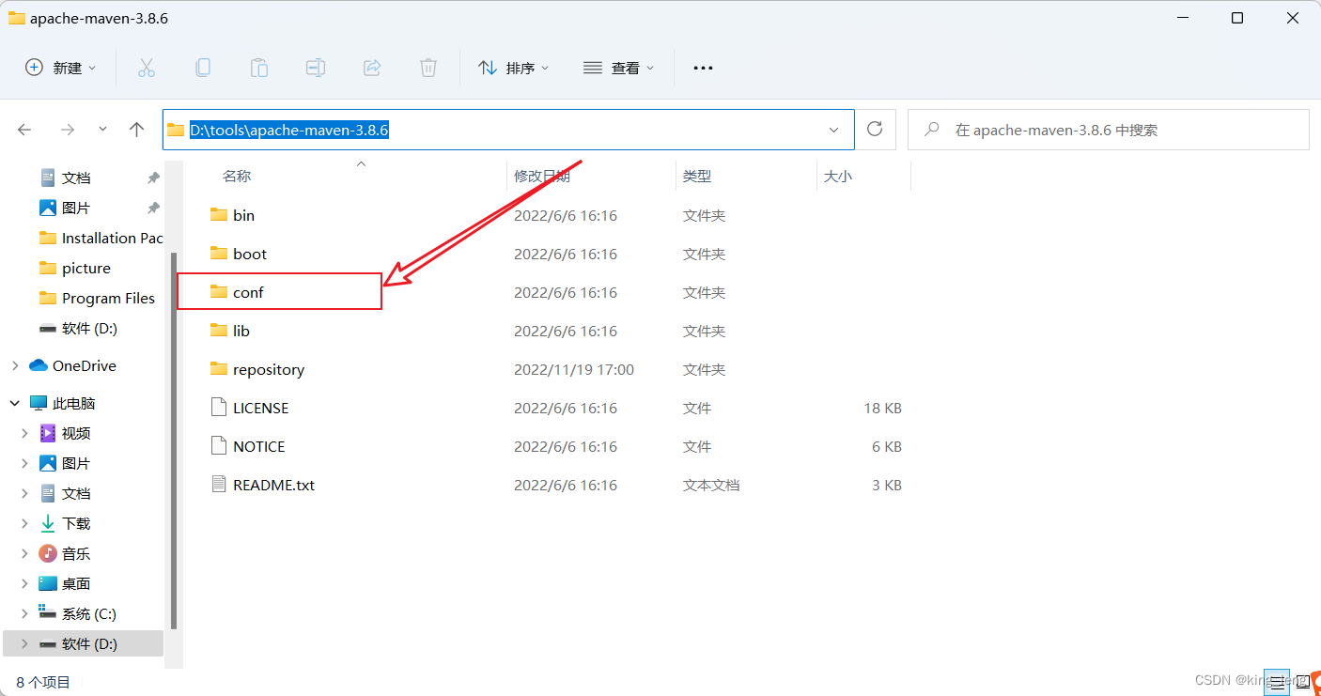Click the README.txt document icon
1321x696 pixels.
(x=219, y=485)
